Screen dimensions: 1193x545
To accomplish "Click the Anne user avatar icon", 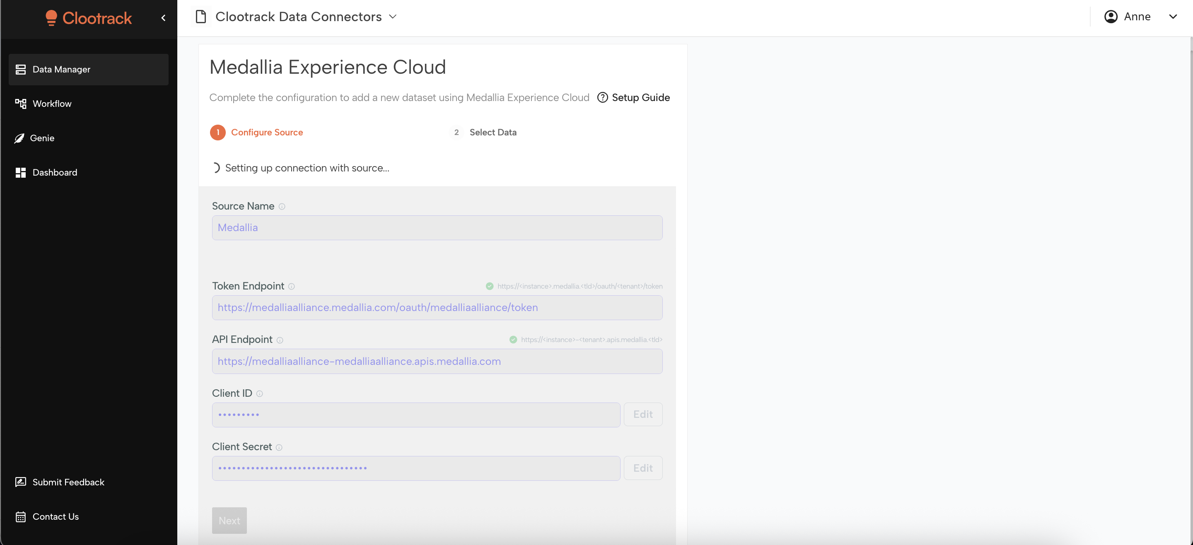I will (1111, 17).
